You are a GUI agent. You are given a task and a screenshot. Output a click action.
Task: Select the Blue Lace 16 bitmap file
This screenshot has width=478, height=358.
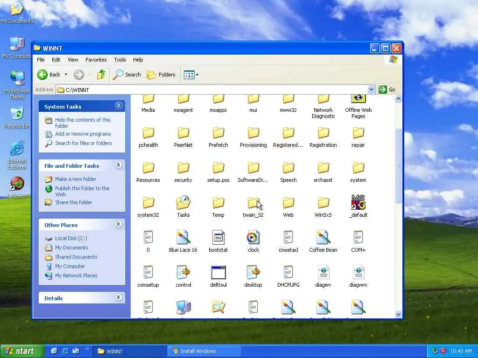(183, 238)
